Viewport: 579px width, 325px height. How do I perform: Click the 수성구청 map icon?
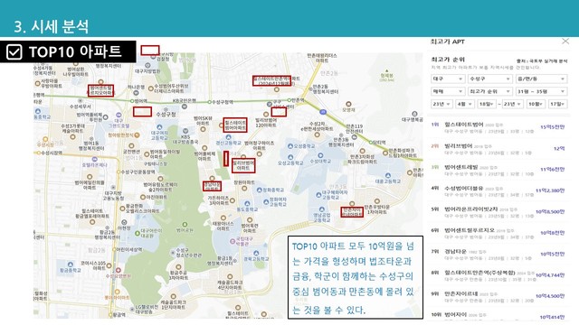(166, 110)
